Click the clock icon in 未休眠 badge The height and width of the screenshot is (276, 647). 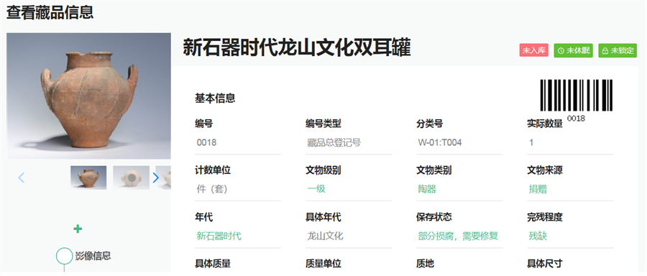561,51
